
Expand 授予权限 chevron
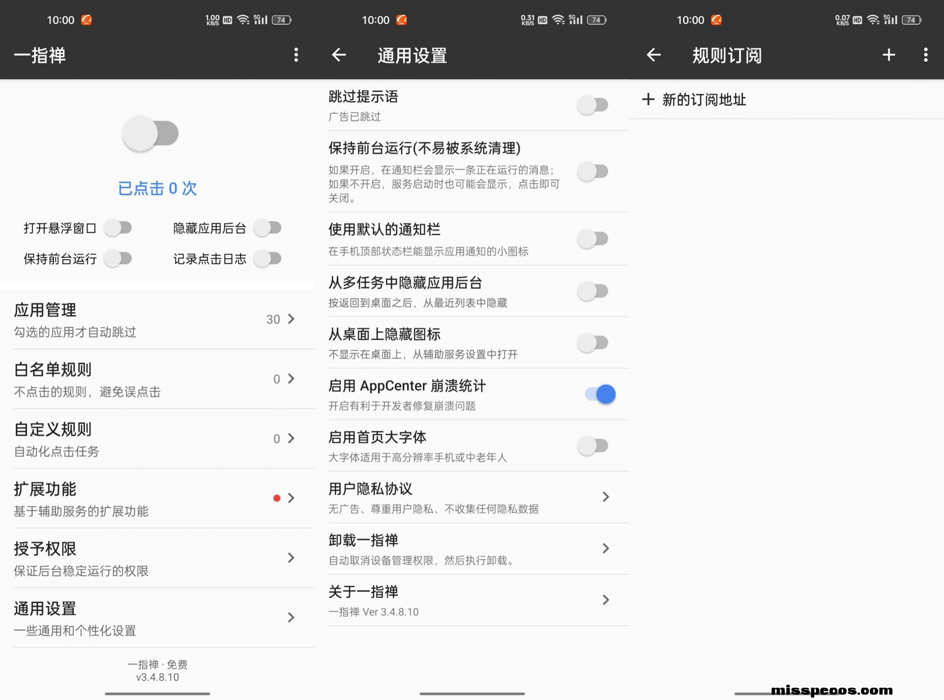coord(292,558)
